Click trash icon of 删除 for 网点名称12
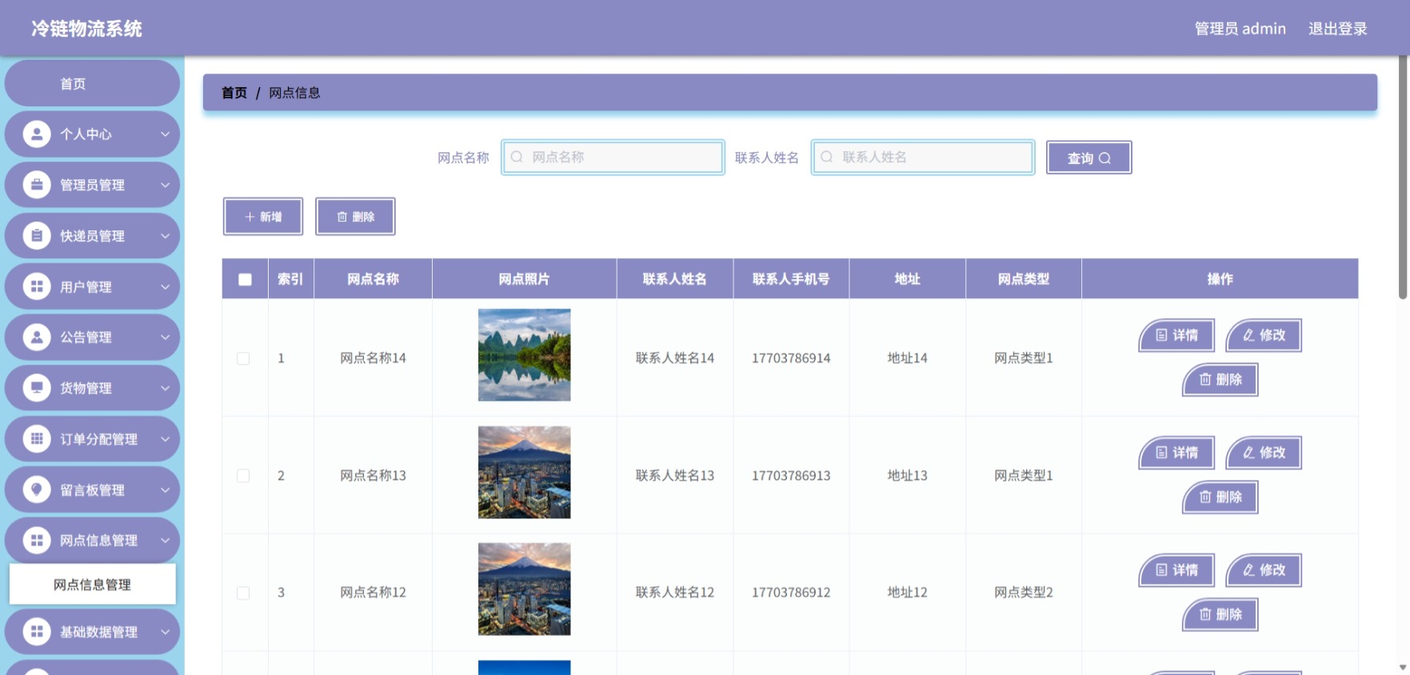 pos(1205,613)
